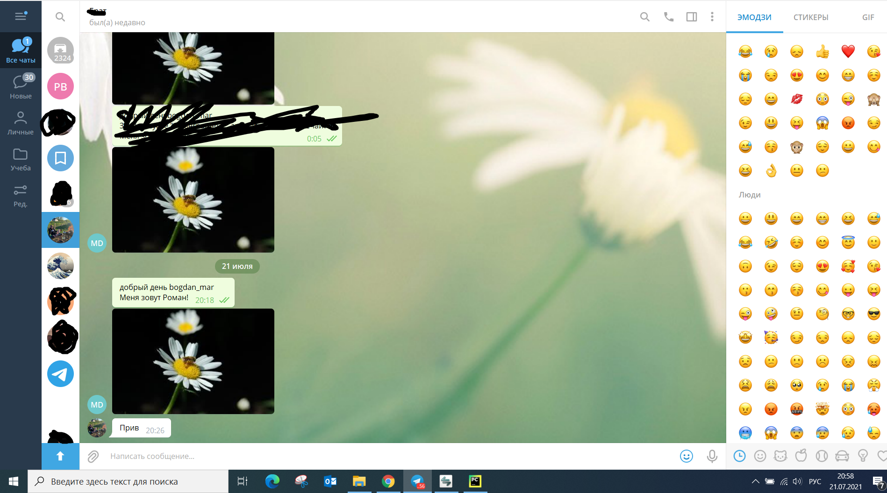
Task: Open the archived chats with 2324 badge
Action: tap(60, 50)
